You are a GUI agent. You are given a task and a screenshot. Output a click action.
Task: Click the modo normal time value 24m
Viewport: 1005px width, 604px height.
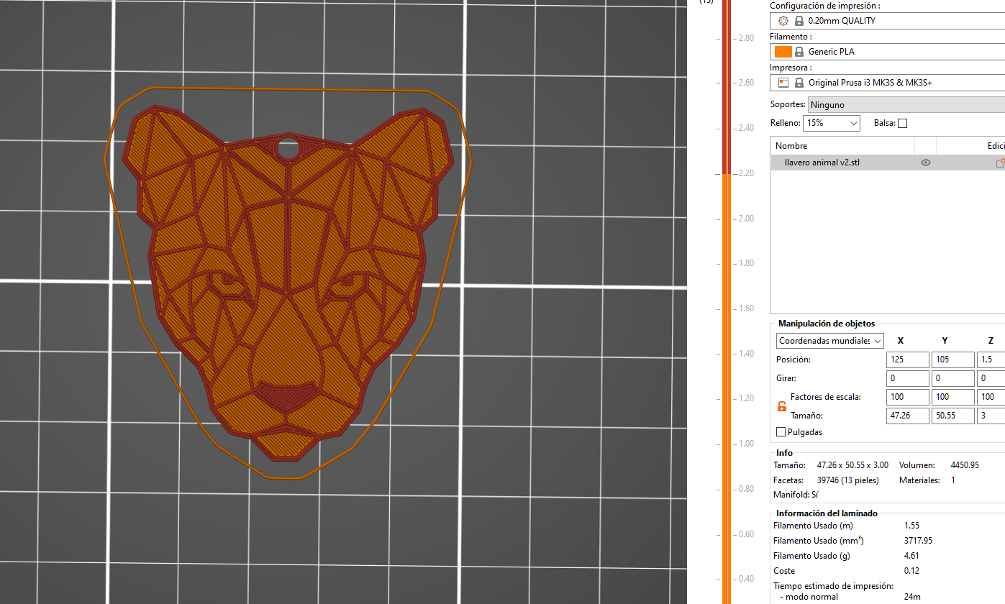point(912,597)
